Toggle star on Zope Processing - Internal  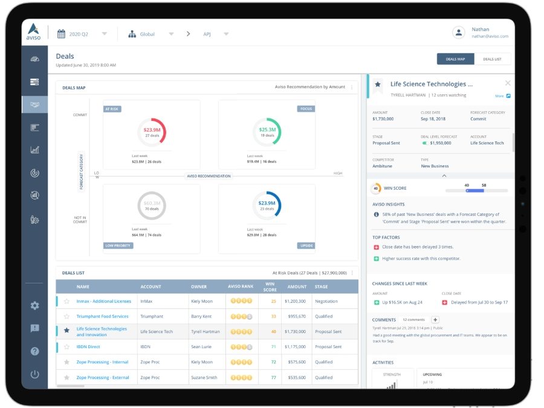point(66,362)
